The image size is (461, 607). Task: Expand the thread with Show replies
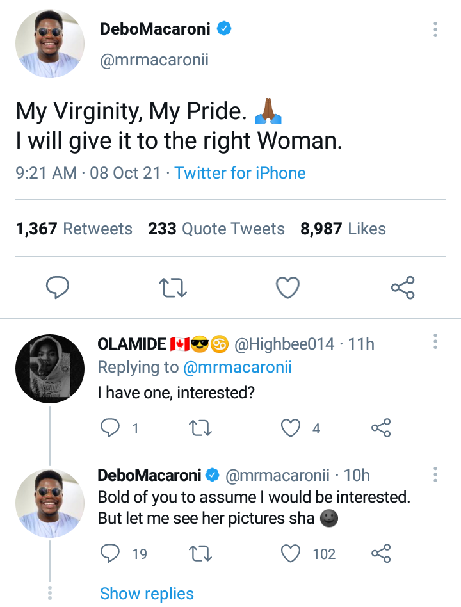[147, 594]
